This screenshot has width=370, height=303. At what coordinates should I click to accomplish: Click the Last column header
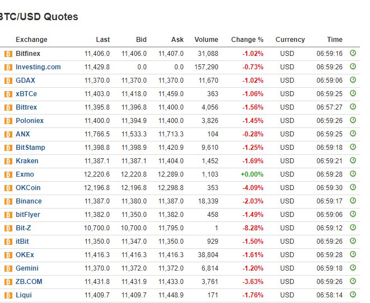[x=103, y=40]
